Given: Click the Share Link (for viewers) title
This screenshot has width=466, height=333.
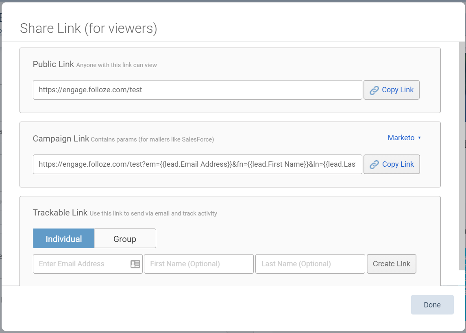Looking at the screenshot, I should pos(89,28).
